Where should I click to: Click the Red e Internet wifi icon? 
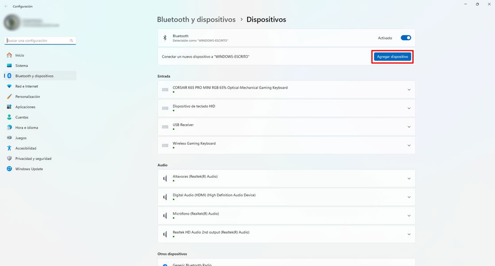pos(9,86)
